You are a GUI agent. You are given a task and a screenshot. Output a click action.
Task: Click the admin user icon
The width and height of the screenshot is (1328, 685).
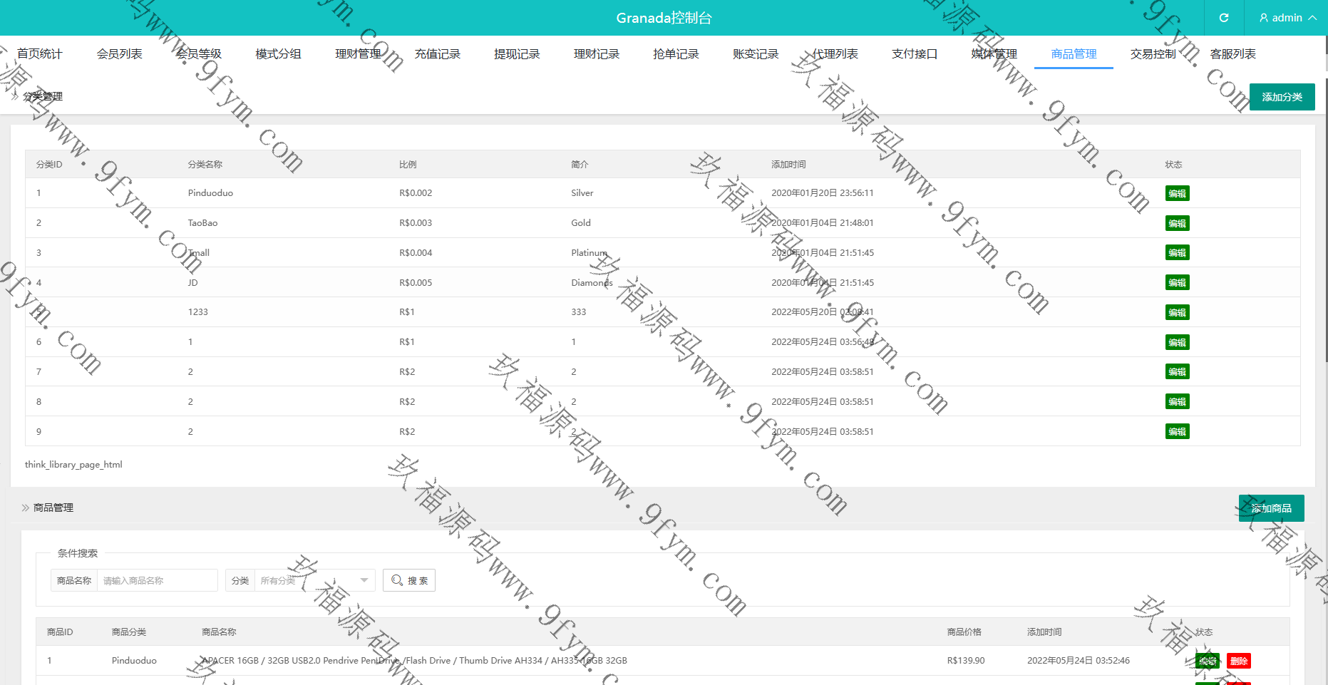(1264, 18)
